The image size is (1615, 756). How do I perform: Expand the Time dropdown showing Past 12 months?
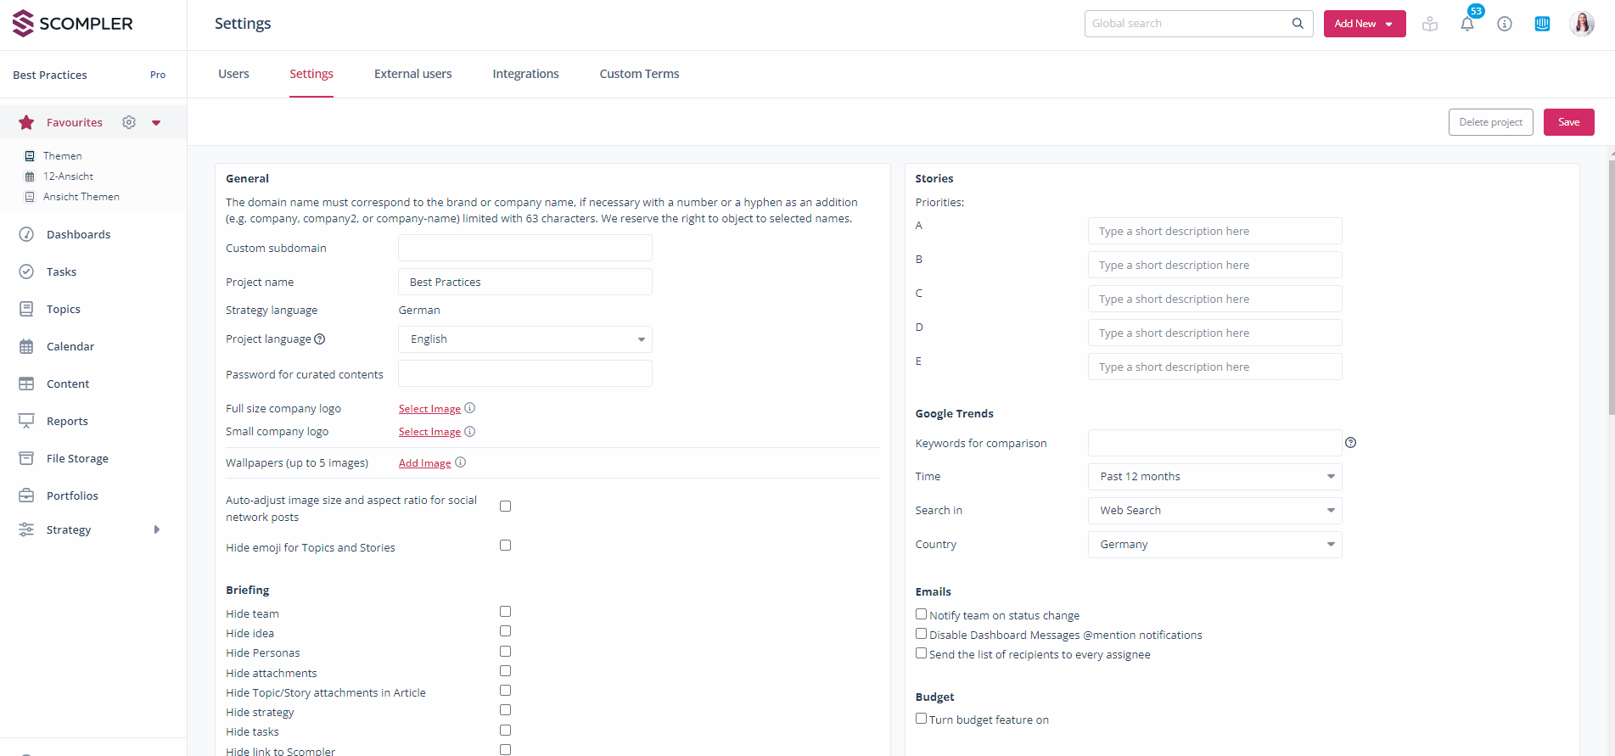[1214, 477]
